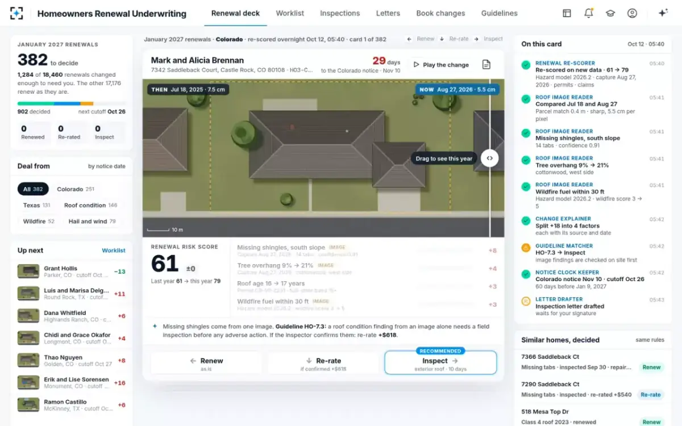Click the Re-rated count tile
The height and width of the screenshot is (426, 682).
(x=70, y=132)
